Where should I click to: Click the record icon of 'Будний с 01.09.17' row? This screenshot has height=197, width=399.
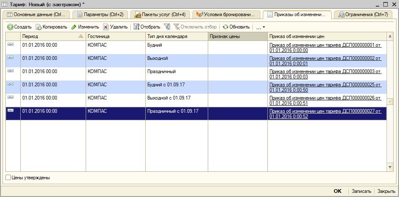tap(11, 84)
